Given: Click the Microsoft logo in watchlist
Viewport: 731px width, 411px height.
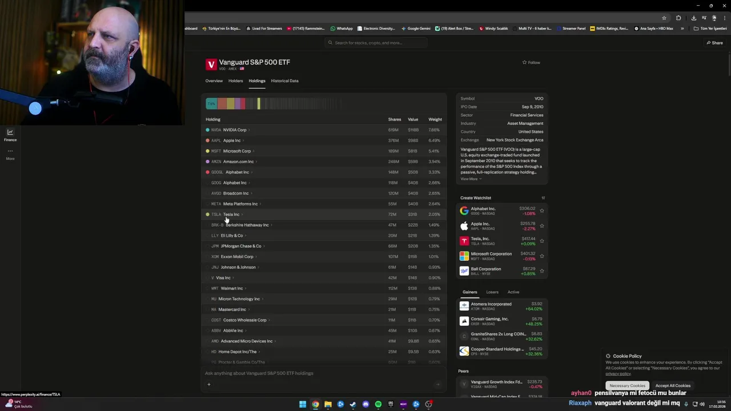Looking at the screenshot, I should pyautogui.click(x=464, y=256).
